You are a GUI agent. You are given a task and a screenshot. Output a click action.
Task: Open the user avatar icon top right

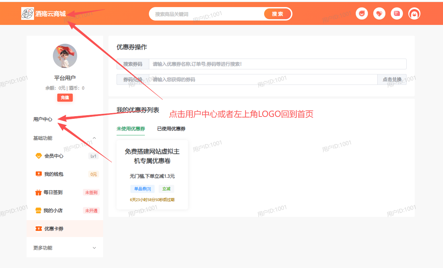[x=414, y=13]
